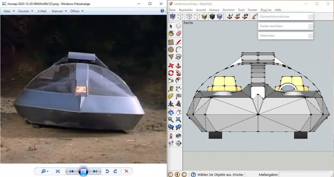
Task: Open the Drucken dropdown menu
Action: point(26,11)
